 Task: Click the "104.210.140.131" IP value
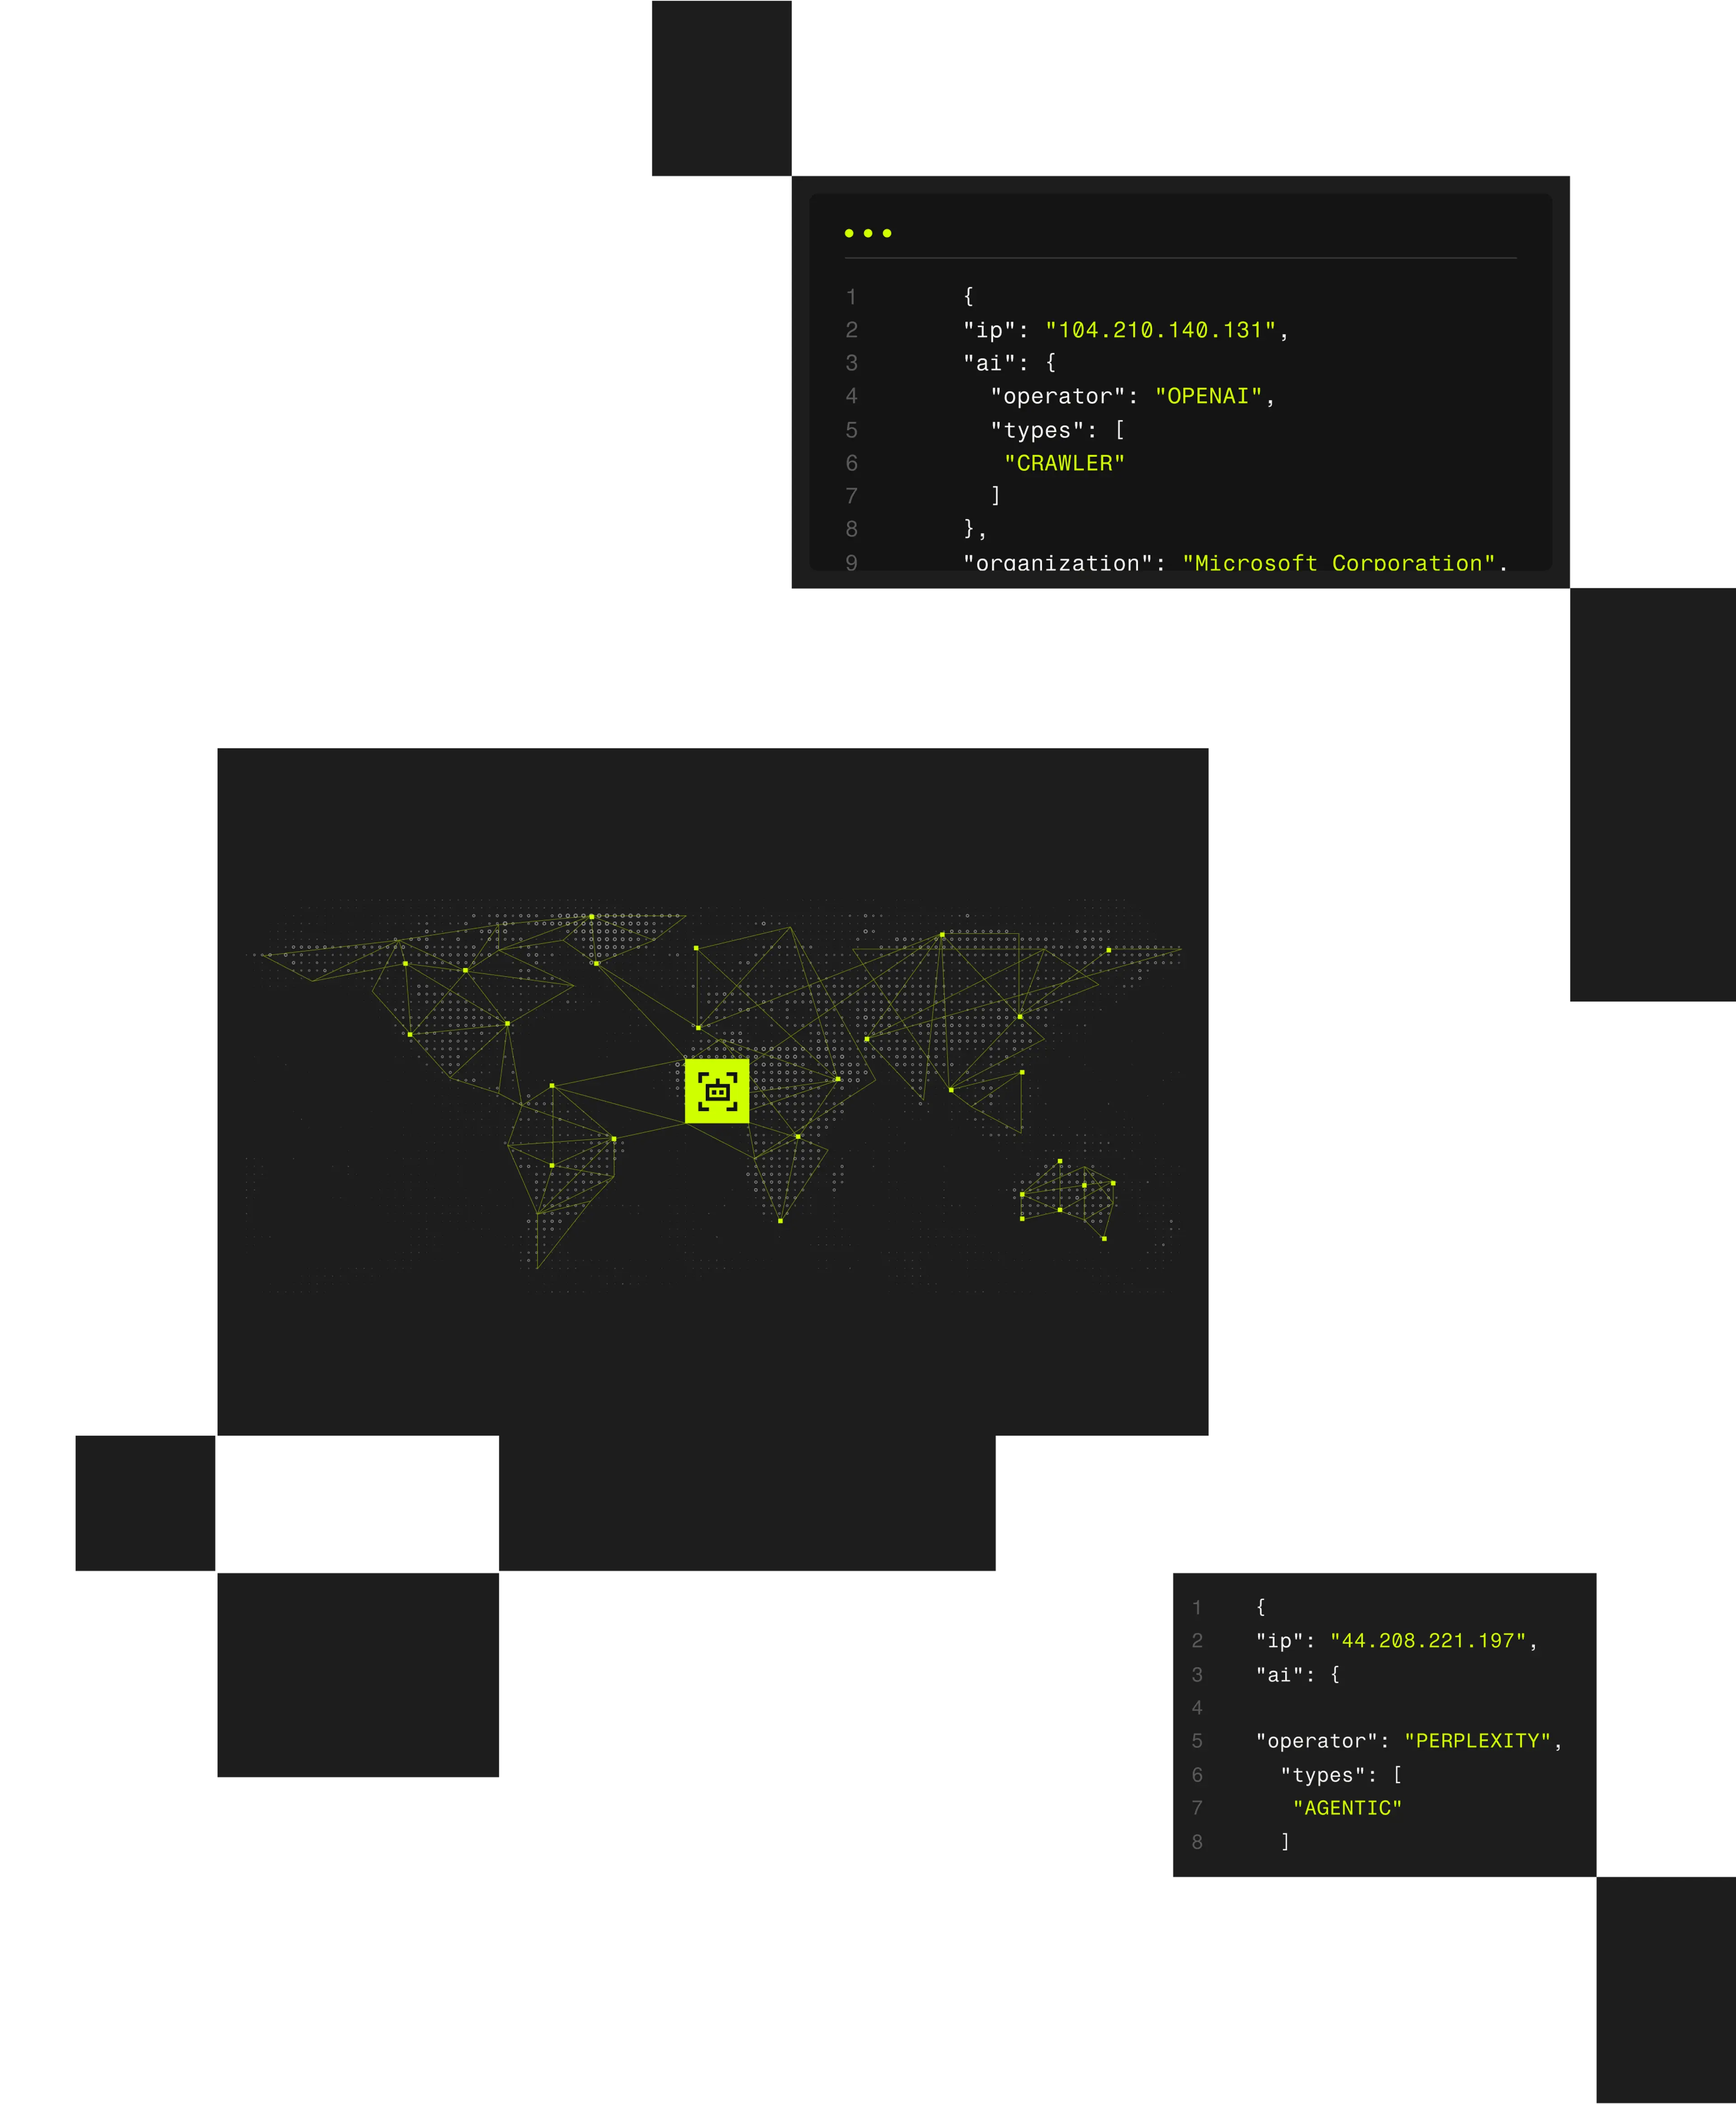tap(1160, 330)
